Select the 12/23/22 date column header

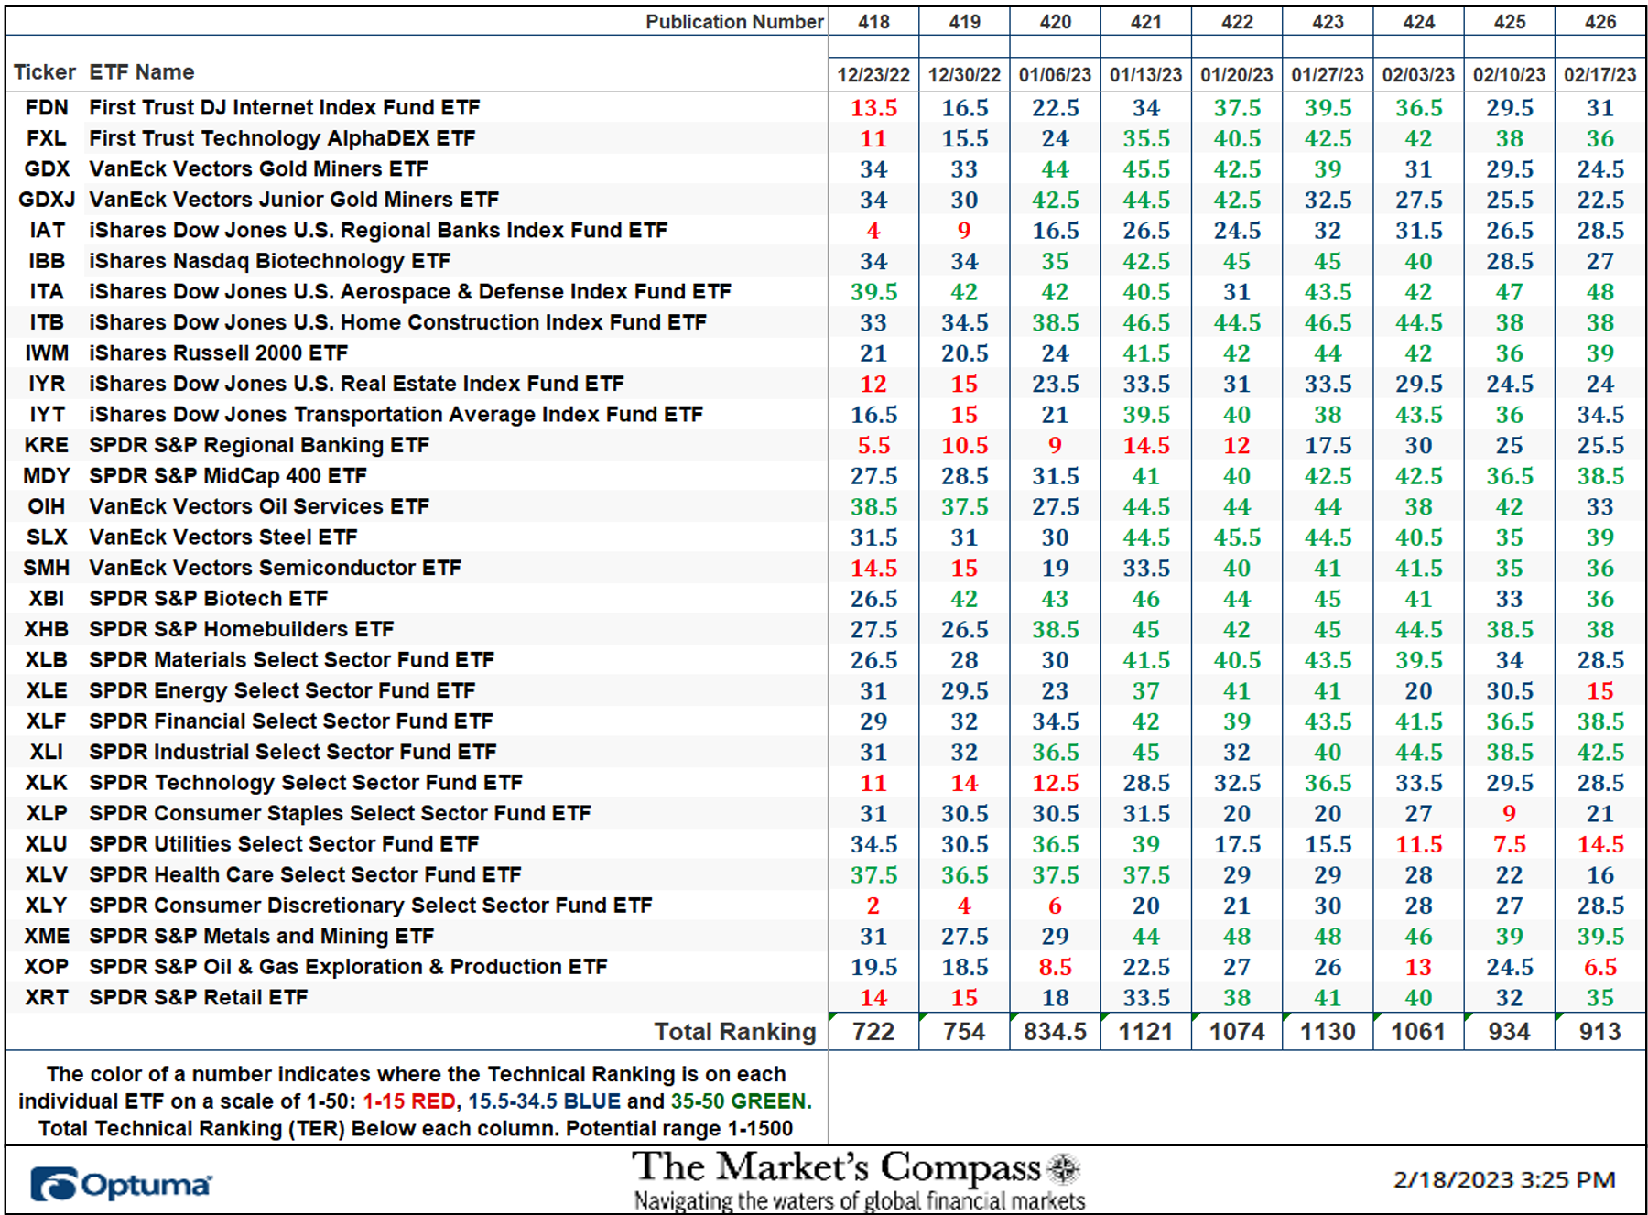[x=873, y=75]
